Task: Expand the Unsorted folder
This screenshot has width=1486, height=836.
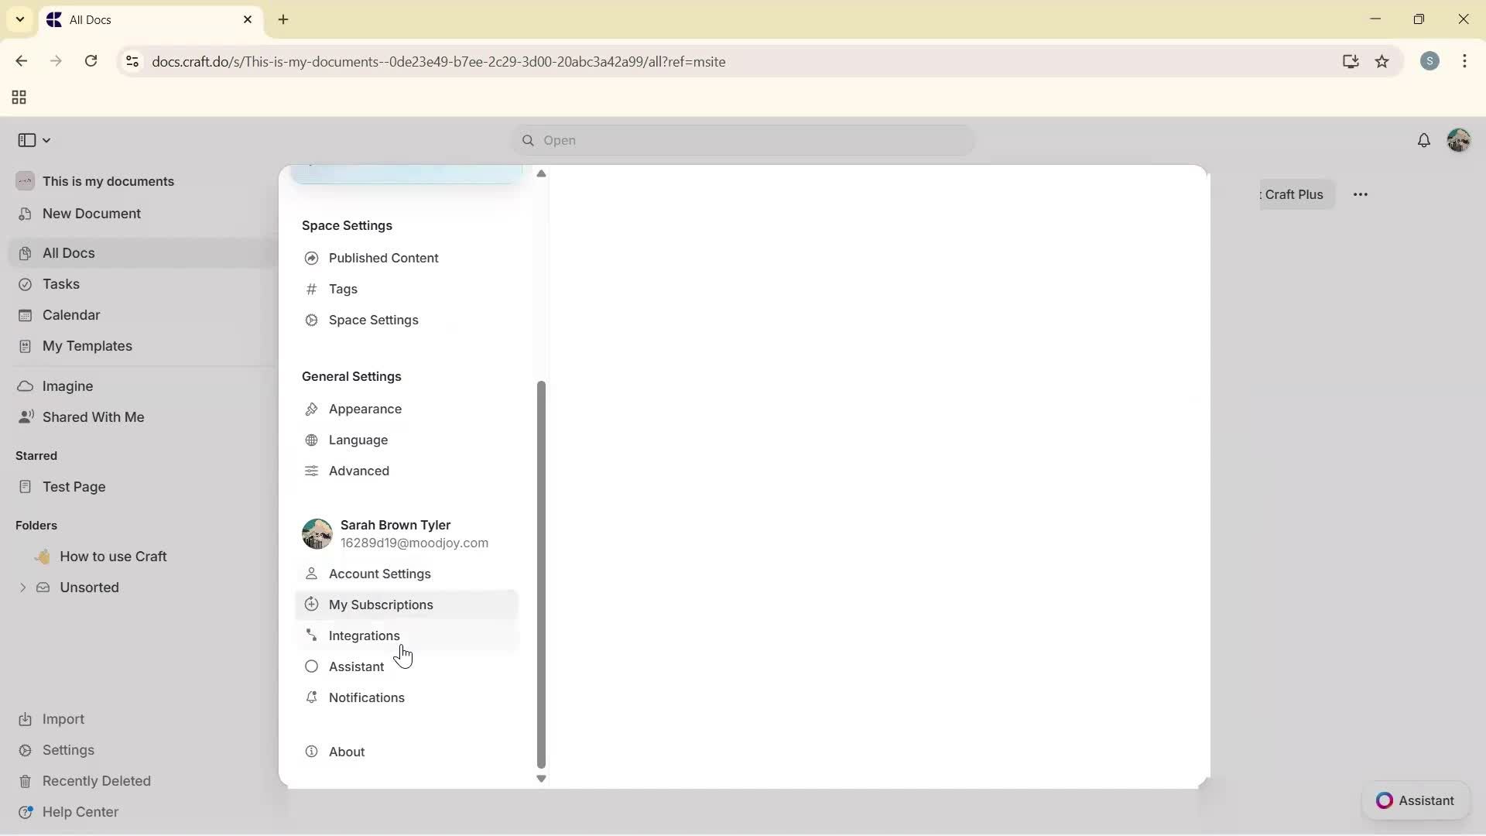Action: 22,588
